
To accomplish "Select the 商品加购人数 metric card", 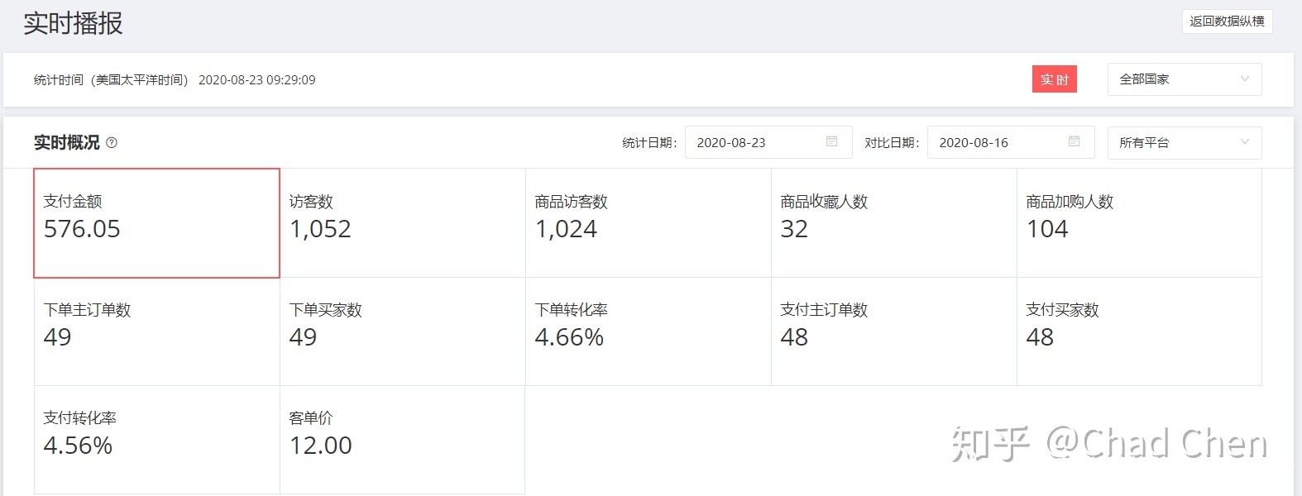I will click(1139, 223).
